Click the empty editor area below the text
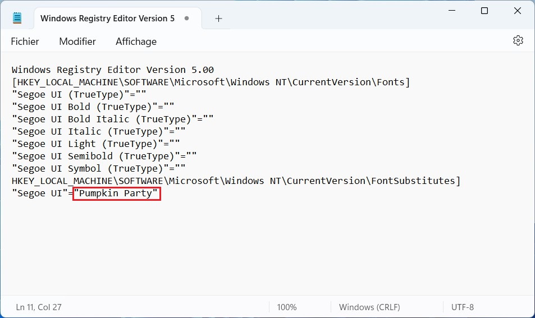535x318 pixels. coord(267,249)
